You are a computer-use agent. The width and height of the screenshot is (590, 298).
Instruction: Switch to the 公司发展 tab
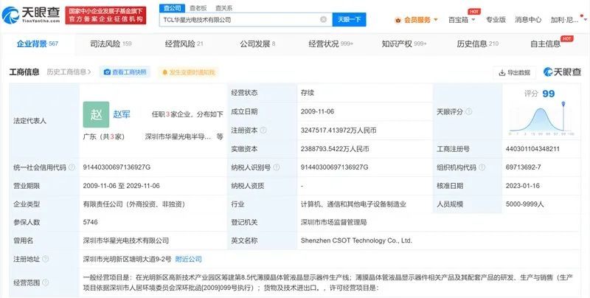click(257, 44)
